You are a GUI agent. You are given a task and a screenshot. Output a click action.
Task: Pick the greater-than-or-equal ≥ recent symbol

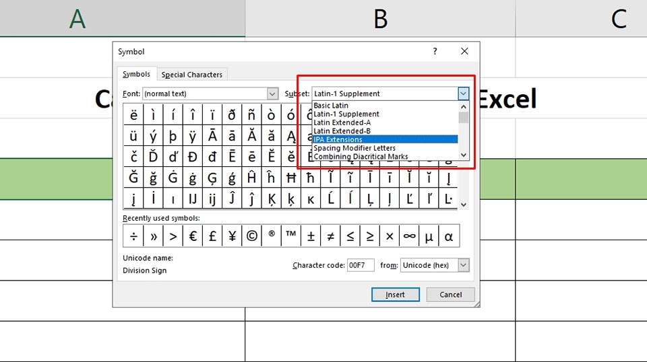[x=370, y=236]
